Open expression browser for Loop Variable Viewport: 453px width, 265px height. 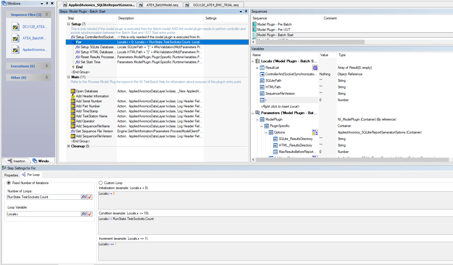(x=84, y=214)
